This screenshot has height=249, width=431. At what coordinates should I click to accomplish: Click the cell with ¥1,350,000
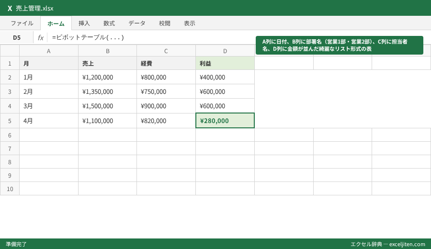tap(107, 91)
